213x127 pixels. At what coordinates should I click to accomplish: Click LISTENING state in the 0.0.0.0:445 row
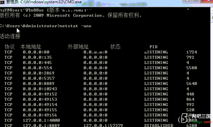pyautogui.click(x=156, y=63)
